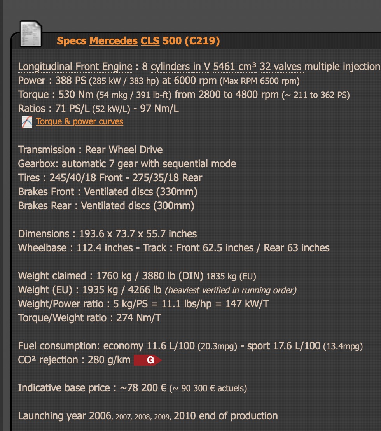Click the document specs sheet icon
381x431 pixels.
pos(31,34)
